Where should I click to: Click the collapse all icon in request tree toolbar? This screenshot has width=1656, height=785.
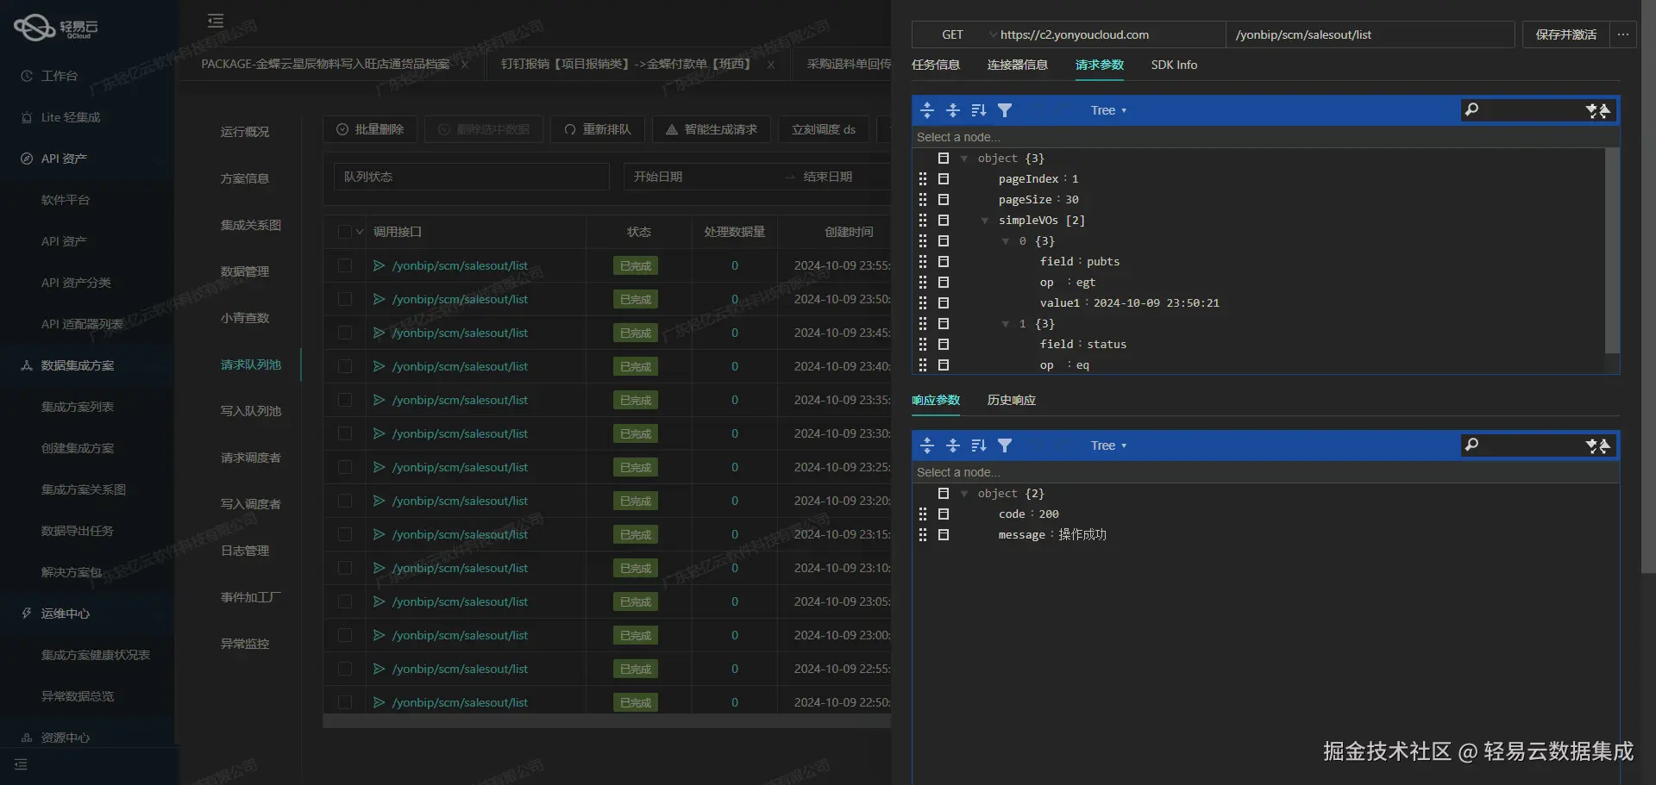point(953,110)
